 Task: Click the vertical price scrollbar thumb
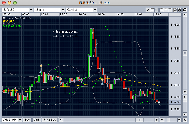pos(184,53)
